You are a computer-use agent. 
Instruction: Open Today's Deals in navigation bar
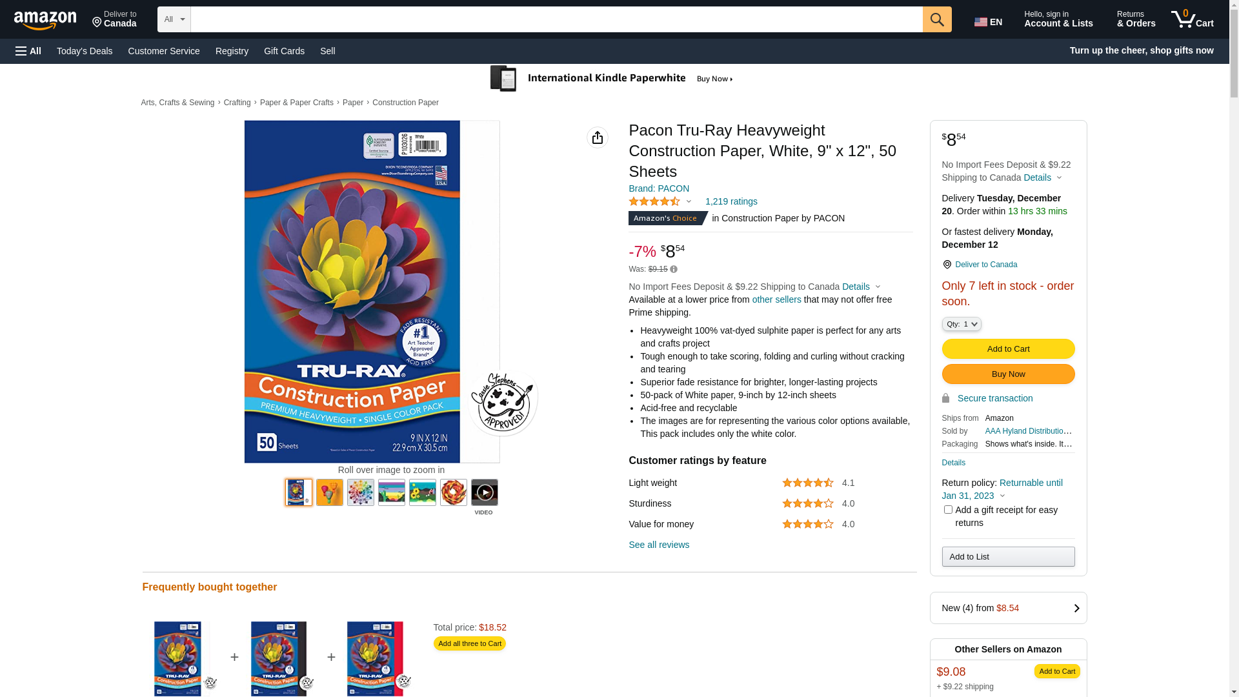click(85, 51)
